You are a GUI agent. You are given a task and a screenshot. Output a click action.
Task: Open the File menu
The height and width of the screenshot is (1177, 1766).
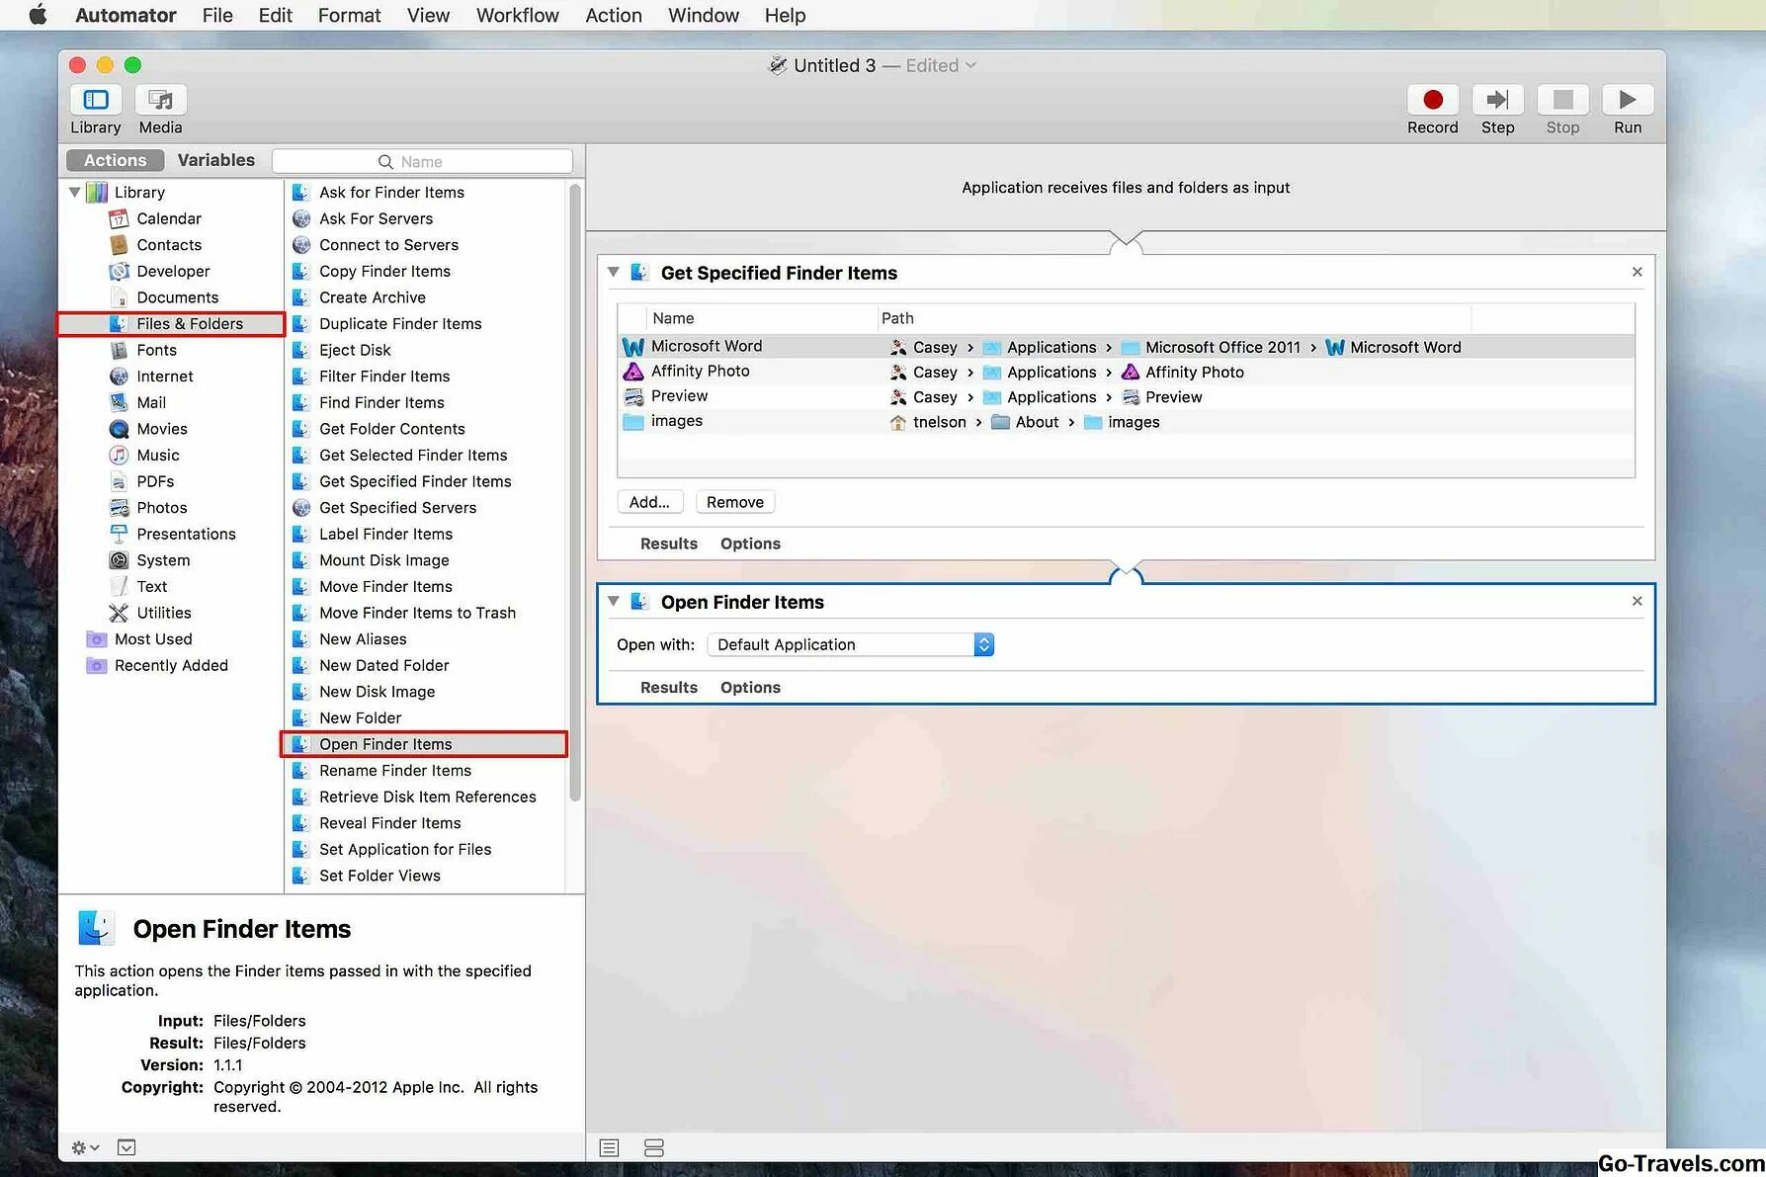(x=217, y=15)
